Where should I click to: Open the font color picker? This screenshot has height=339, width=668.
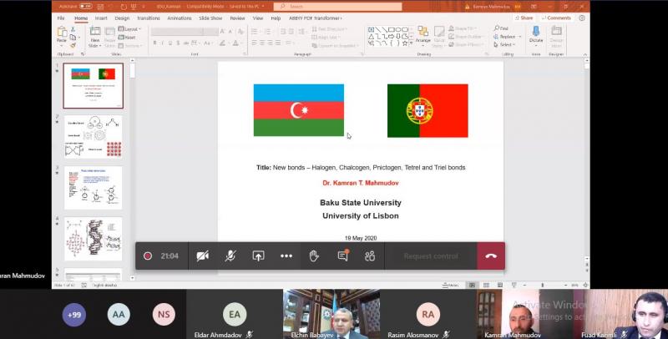pos(236,43)
